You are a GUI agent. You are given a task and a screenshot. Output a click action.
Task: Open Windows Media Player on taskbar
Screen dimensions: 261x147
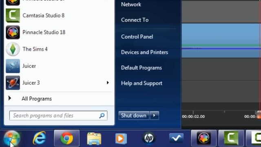[x=121, y=138]
